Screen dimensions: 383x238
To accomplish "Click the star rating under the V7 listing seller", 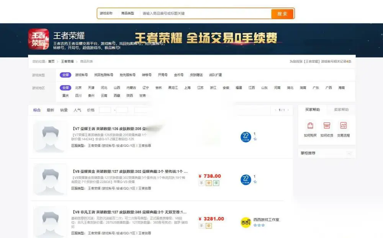I will (x=255, y=139).
